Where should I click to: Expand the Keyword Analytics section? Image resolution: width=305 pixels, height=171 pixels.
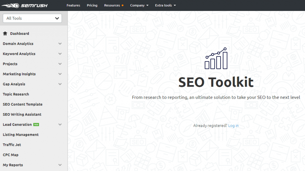(x=60, y=54)
